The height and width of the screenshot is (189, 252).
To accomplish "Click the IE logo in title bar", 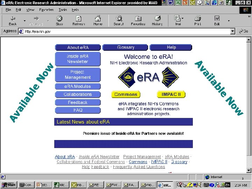I will click(x=3, y=2).
